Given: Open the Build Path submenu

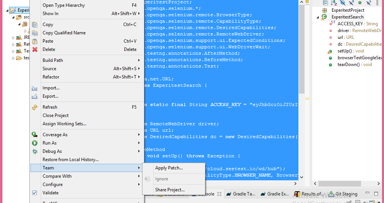Looking at the screenshot, I should (87, 60).
